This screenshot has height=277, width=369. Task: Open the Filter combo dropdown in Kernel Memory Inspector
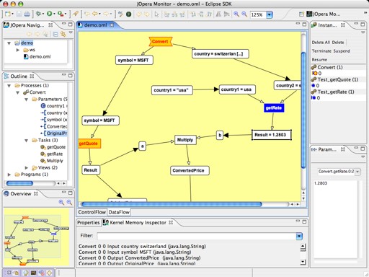click(299, 236)
